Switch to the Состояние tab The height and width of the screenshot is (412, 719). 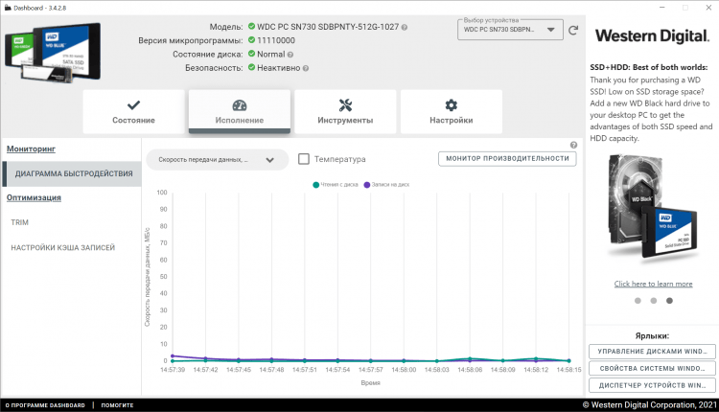[x=133, y=112]
